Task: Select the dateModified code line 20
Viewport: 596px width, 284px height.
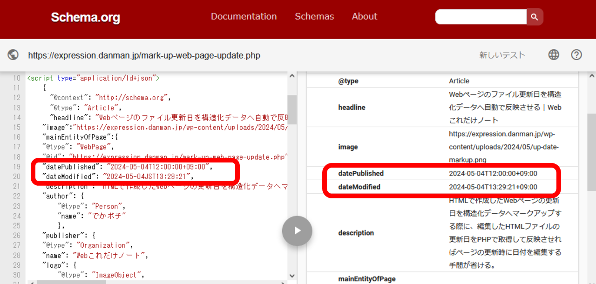Action: (x=117, y=176)
